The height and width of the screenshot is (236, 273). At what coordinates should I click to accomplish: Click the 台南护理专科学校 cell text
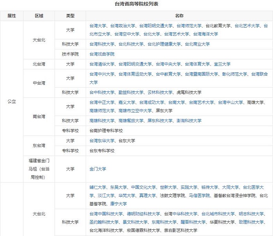106,131
